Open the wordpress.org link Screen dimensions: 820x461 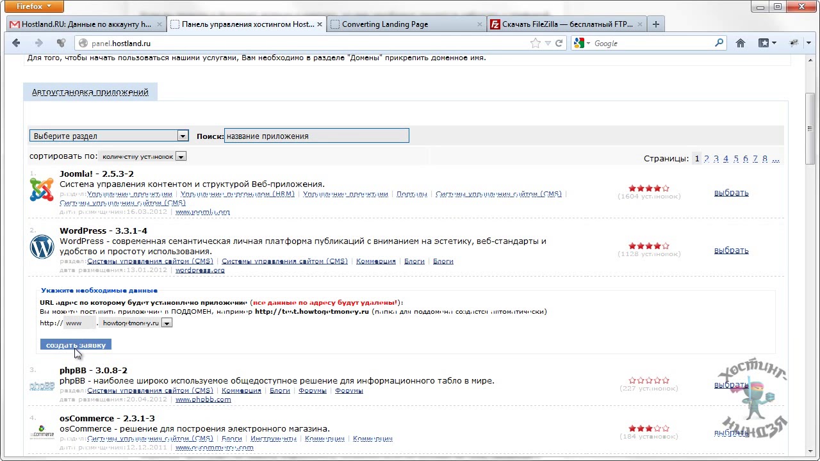(200, 270)
